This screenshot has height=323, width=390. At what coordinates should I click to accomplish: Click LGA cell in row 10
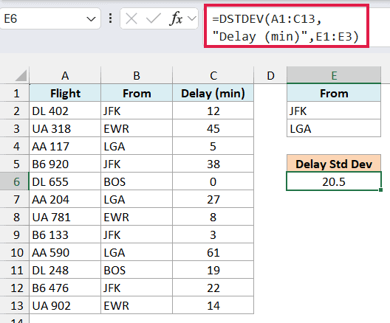(137, 252)
